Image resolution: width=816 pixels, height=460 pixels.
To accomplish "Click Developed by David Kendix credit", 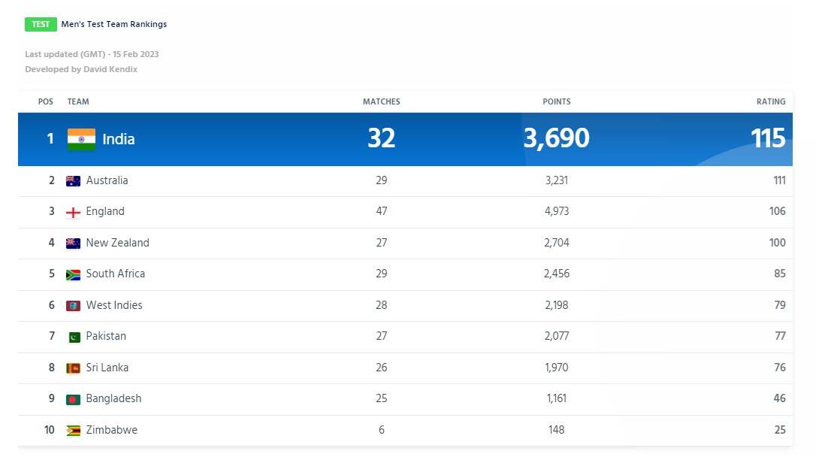I will pyautogui.click(x=81, y=69).
